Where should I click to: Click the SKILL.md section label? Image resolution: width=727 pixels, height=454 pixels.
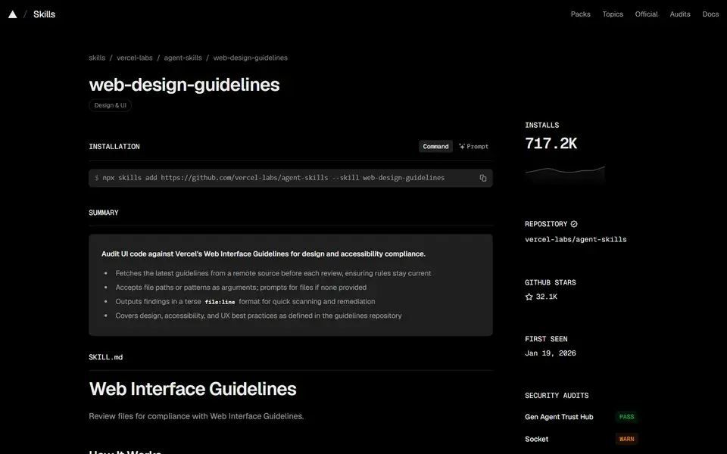pos(106,357)
